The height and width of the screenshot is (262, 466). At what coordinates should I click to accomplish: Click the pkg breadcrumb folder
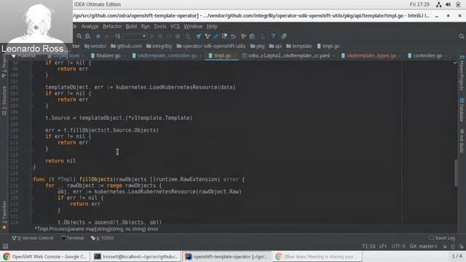pyautogui.click(x=257, y=46)
